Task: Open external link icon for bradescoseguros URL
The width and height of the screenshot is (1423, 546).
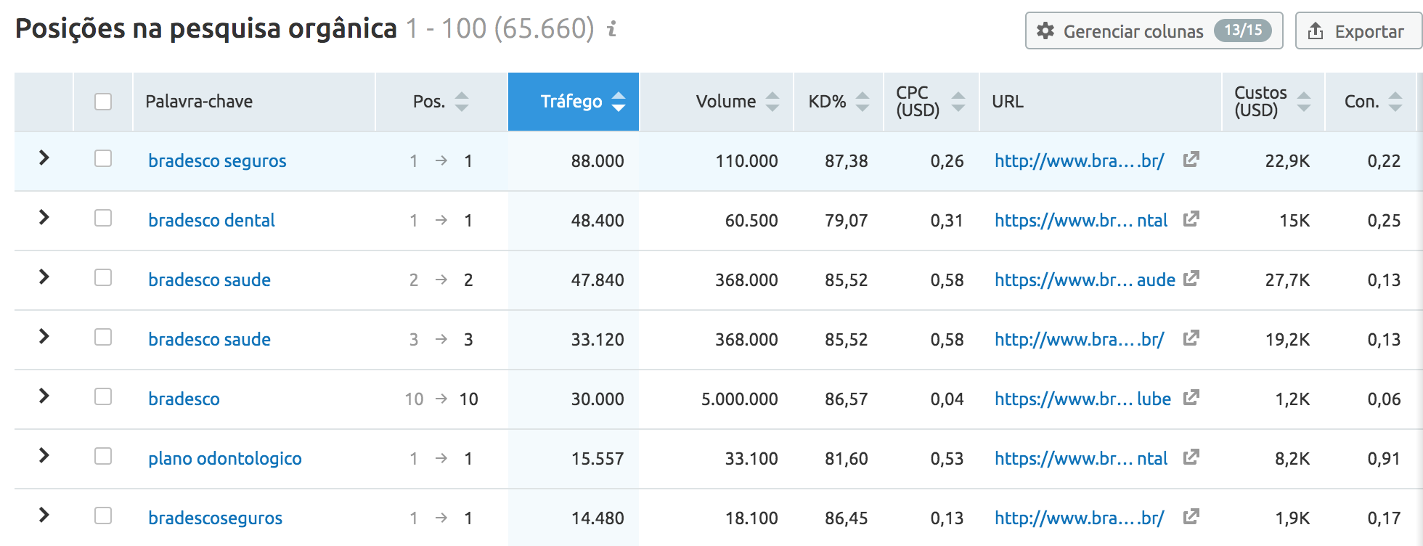Action: click(1191, 516)
